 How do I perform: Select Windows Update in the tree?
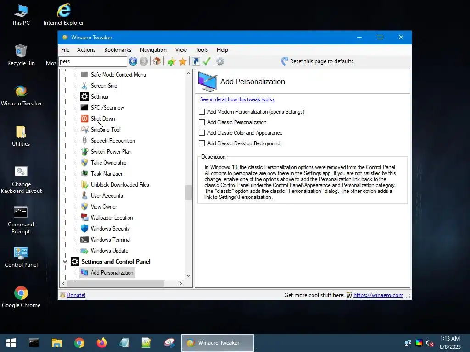[x=109, y=251]
